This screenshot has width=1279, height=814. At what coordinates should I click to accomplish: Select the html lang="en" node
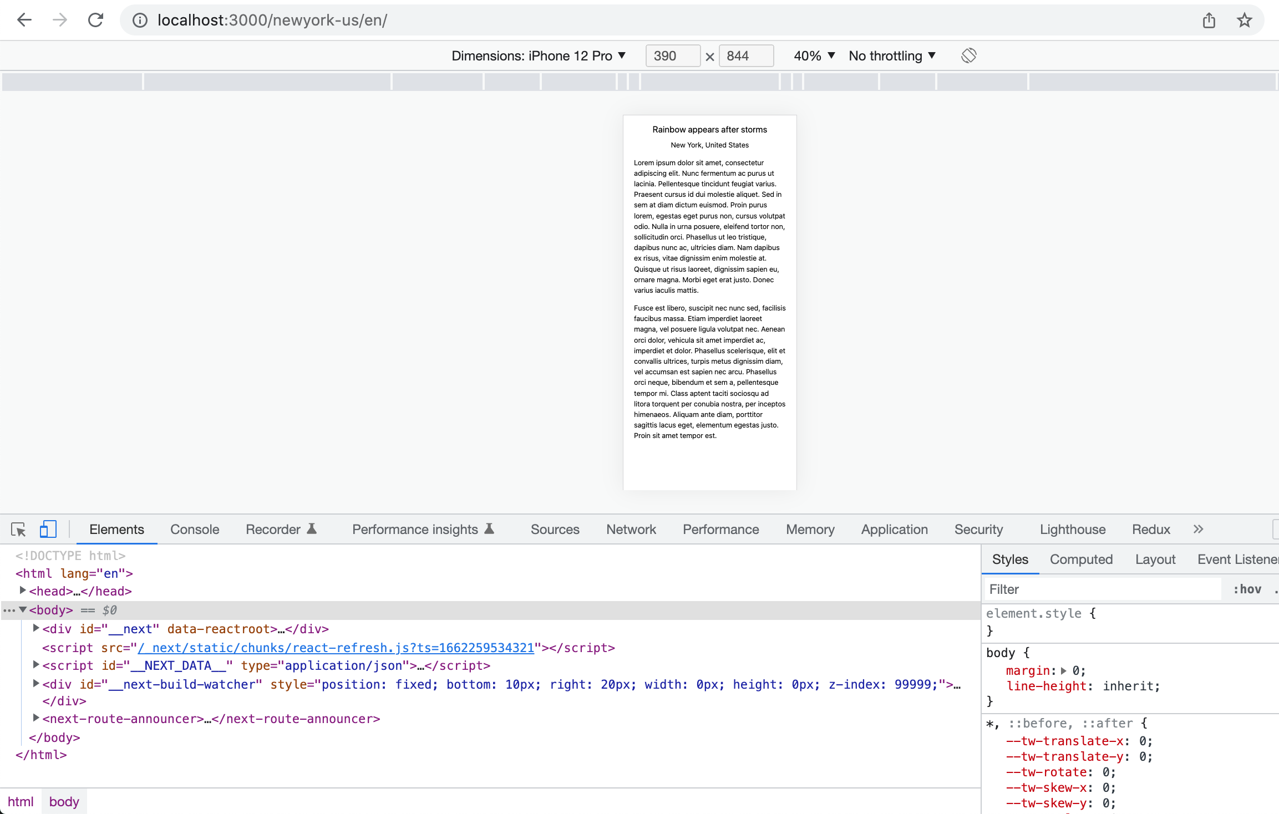pos(74,573)
